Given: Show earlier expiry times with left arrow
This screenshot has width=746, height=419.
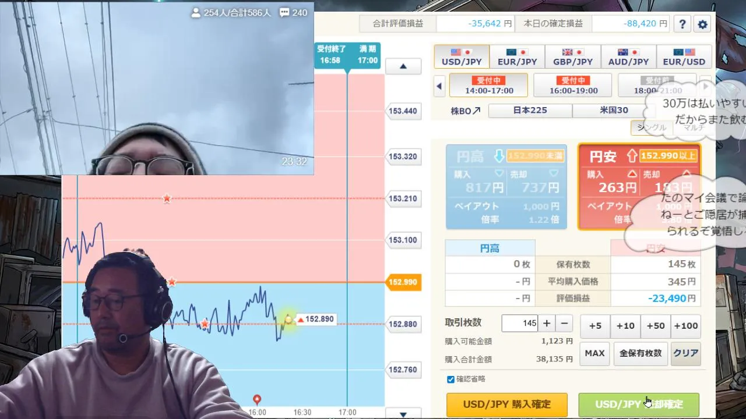Looking at the screenshot, I should point(439,86).
